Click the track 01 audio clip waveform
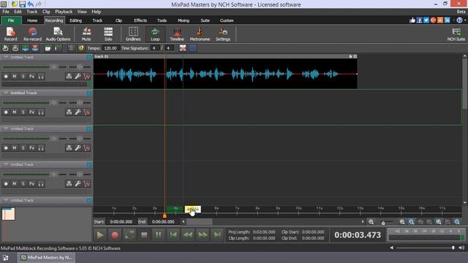The image size is (468, 263). 225,74
